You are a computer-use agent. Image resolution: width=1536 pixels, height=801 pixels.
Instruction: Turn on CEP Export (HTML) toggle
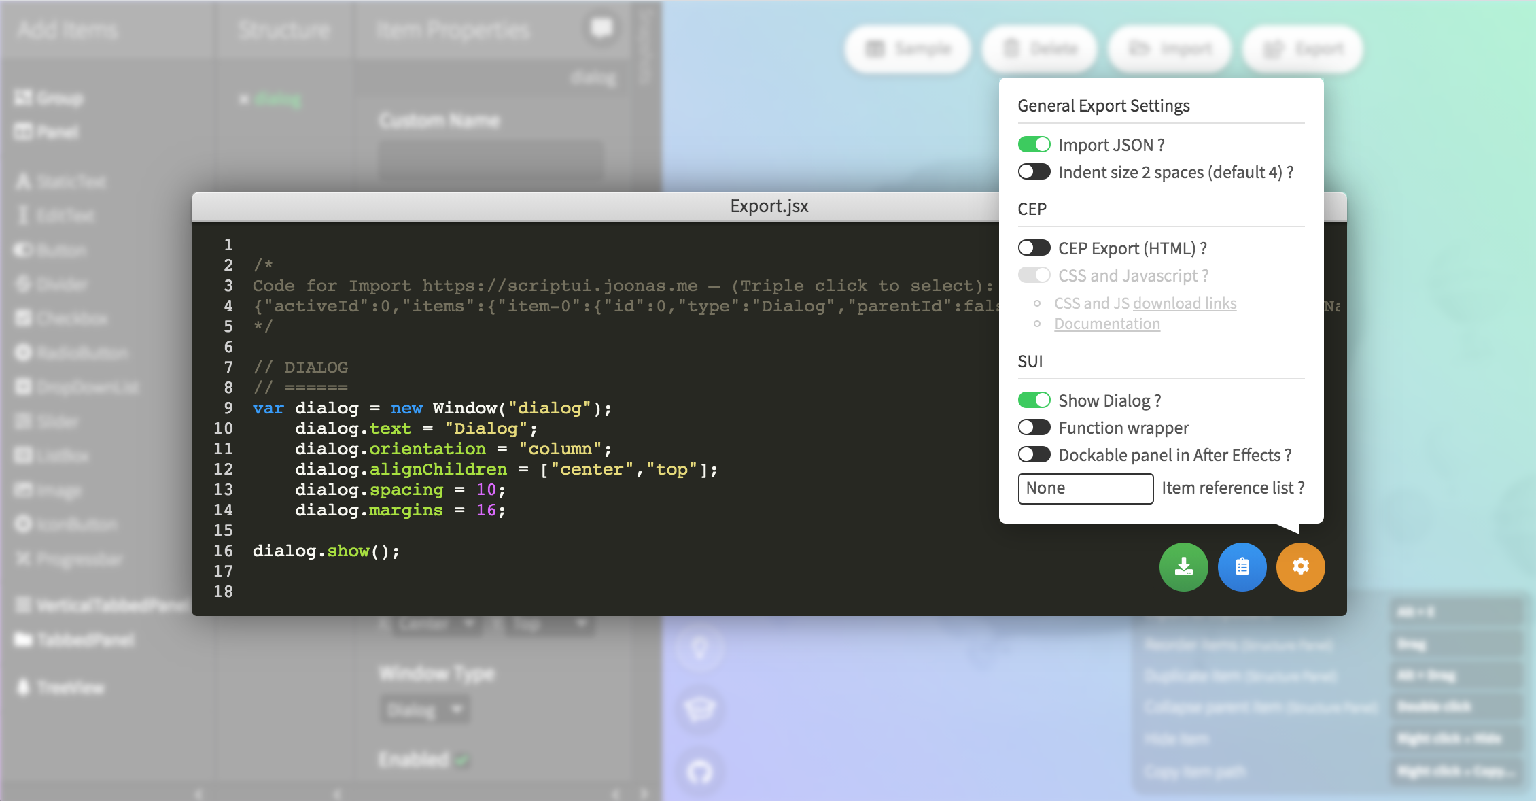tap(1034, 248)
